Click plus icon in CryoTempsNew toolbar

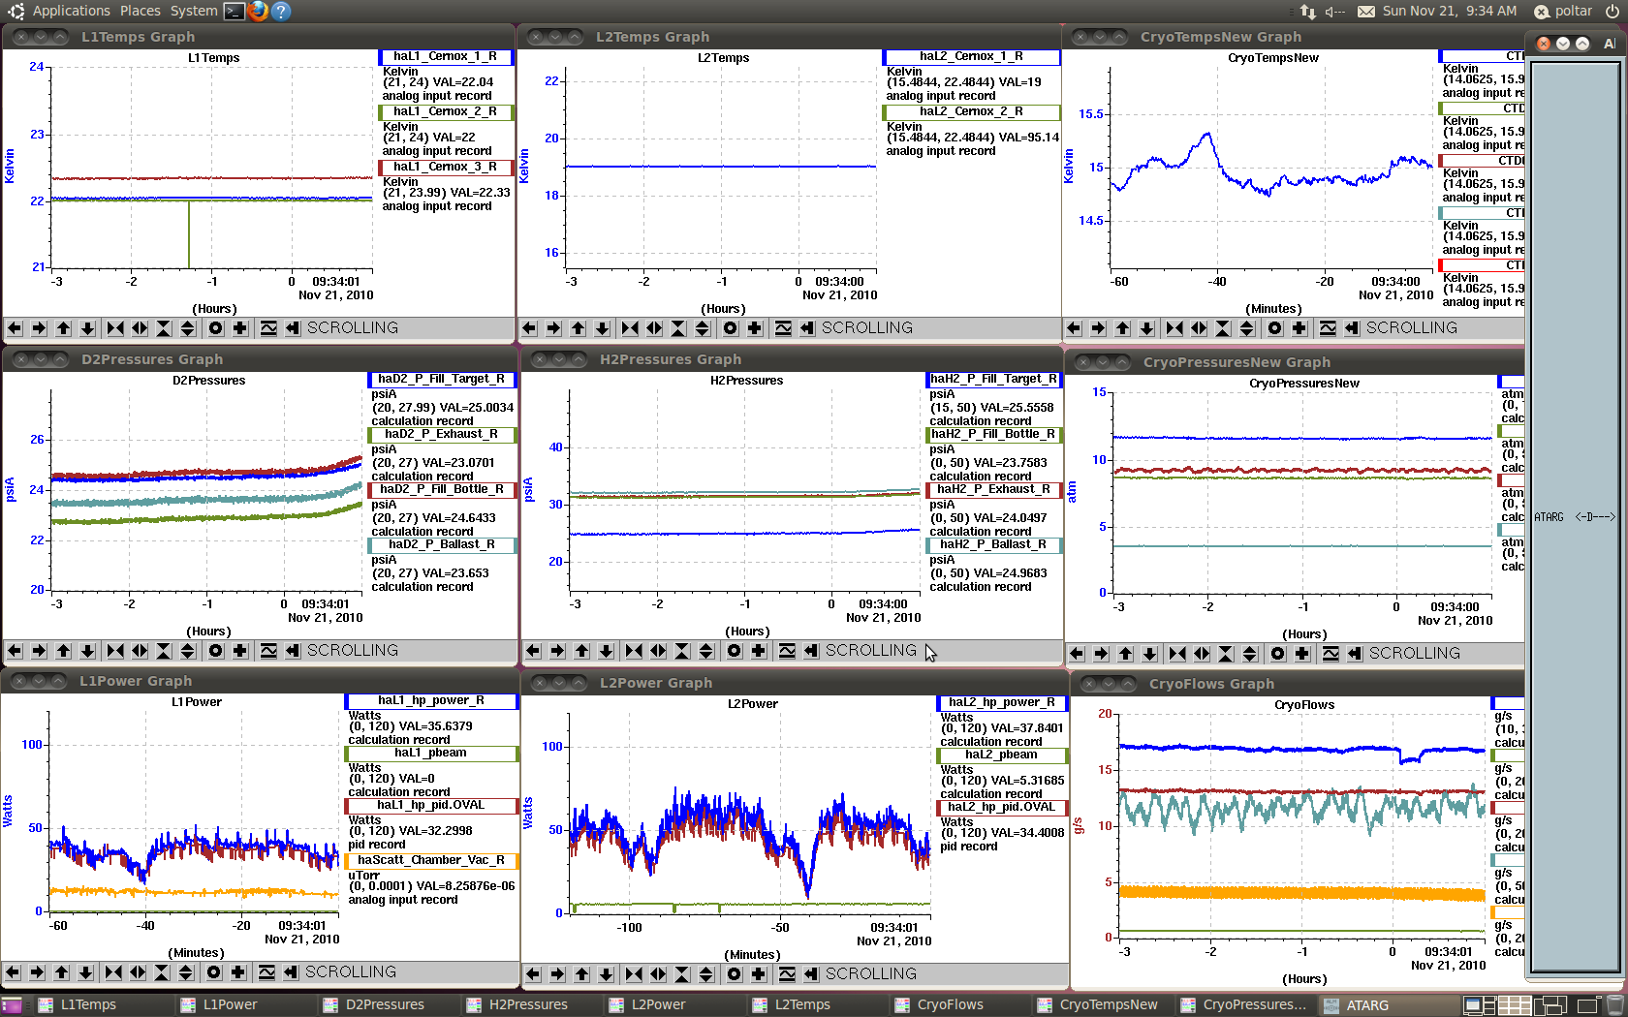point(1299,328)
